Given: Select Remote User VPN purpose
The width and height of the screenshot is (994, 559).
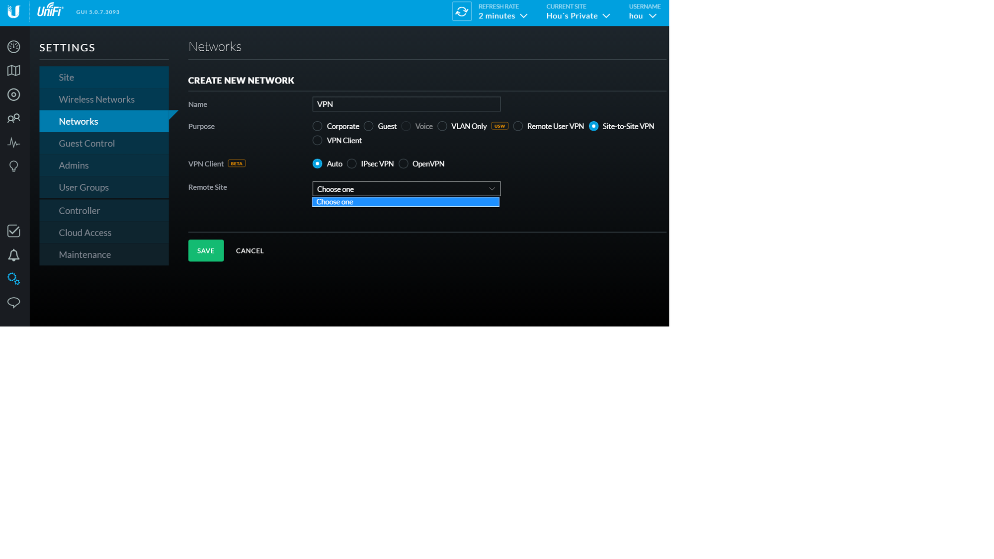Looking at the screenshot, I should tap(518, 126).
